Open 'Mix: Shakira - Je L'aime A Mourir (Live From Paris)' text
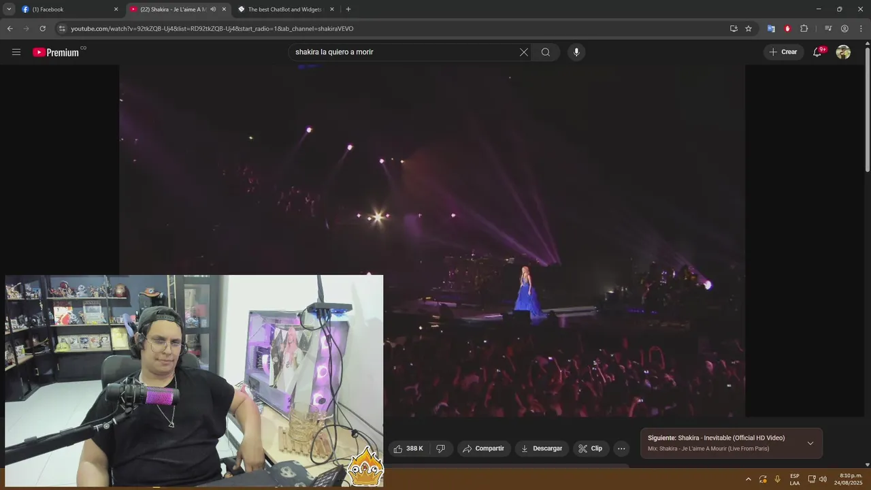 (708, 448)
